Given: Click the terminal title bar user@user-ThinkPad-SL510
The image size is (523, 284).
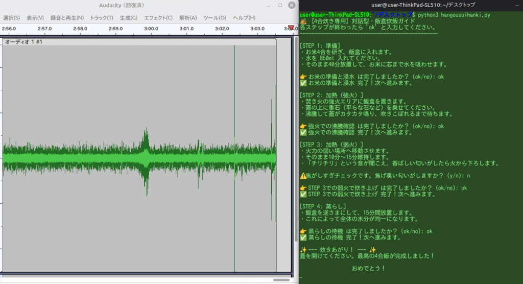Looking at the screenshot, I should [x=423, y=5].
